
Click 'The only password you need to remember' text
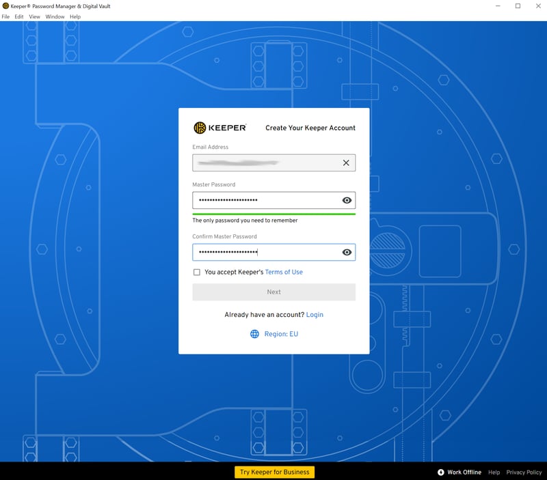tap(245, 221)
